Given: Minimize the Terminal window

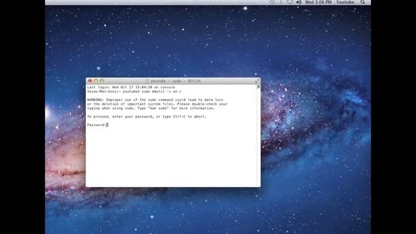Looking at the screenshot, I should 96,81.
